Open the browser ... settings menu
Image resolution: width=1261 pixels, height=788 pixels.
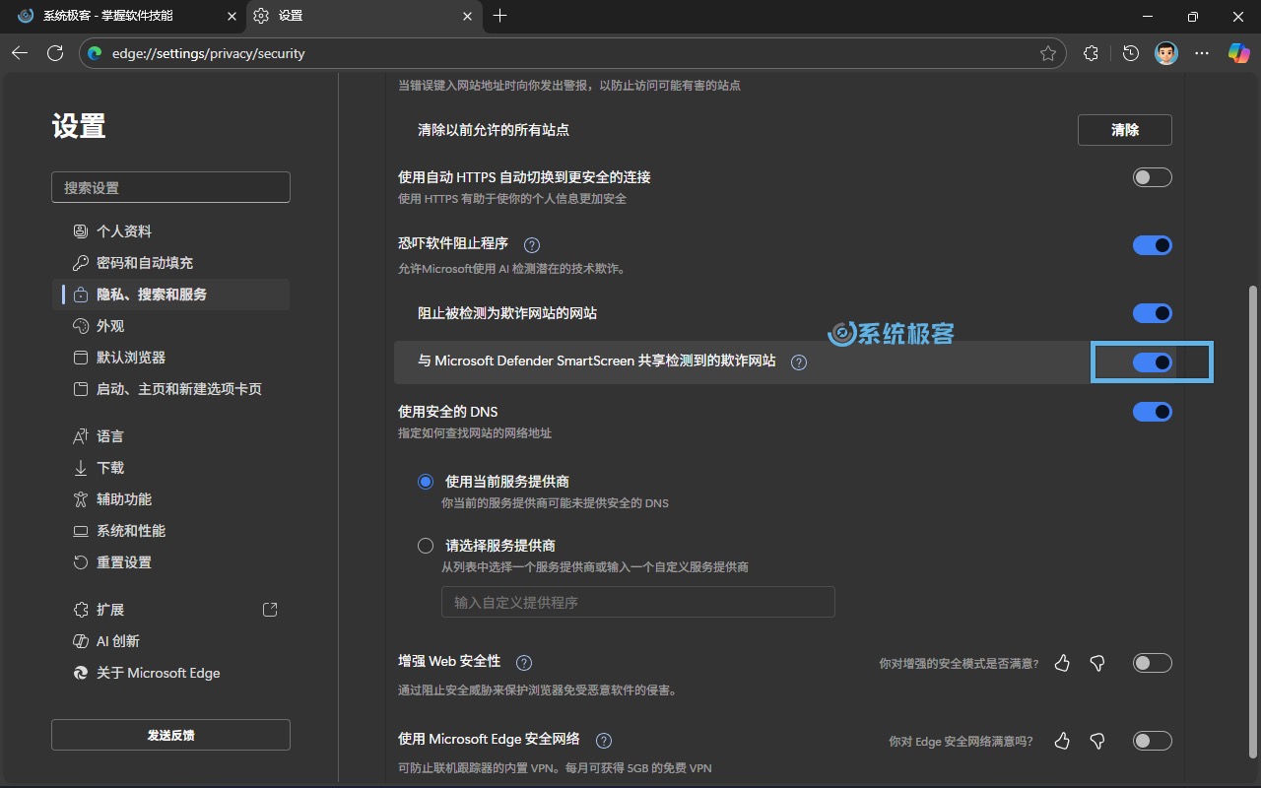click(x=1202, y=53)
